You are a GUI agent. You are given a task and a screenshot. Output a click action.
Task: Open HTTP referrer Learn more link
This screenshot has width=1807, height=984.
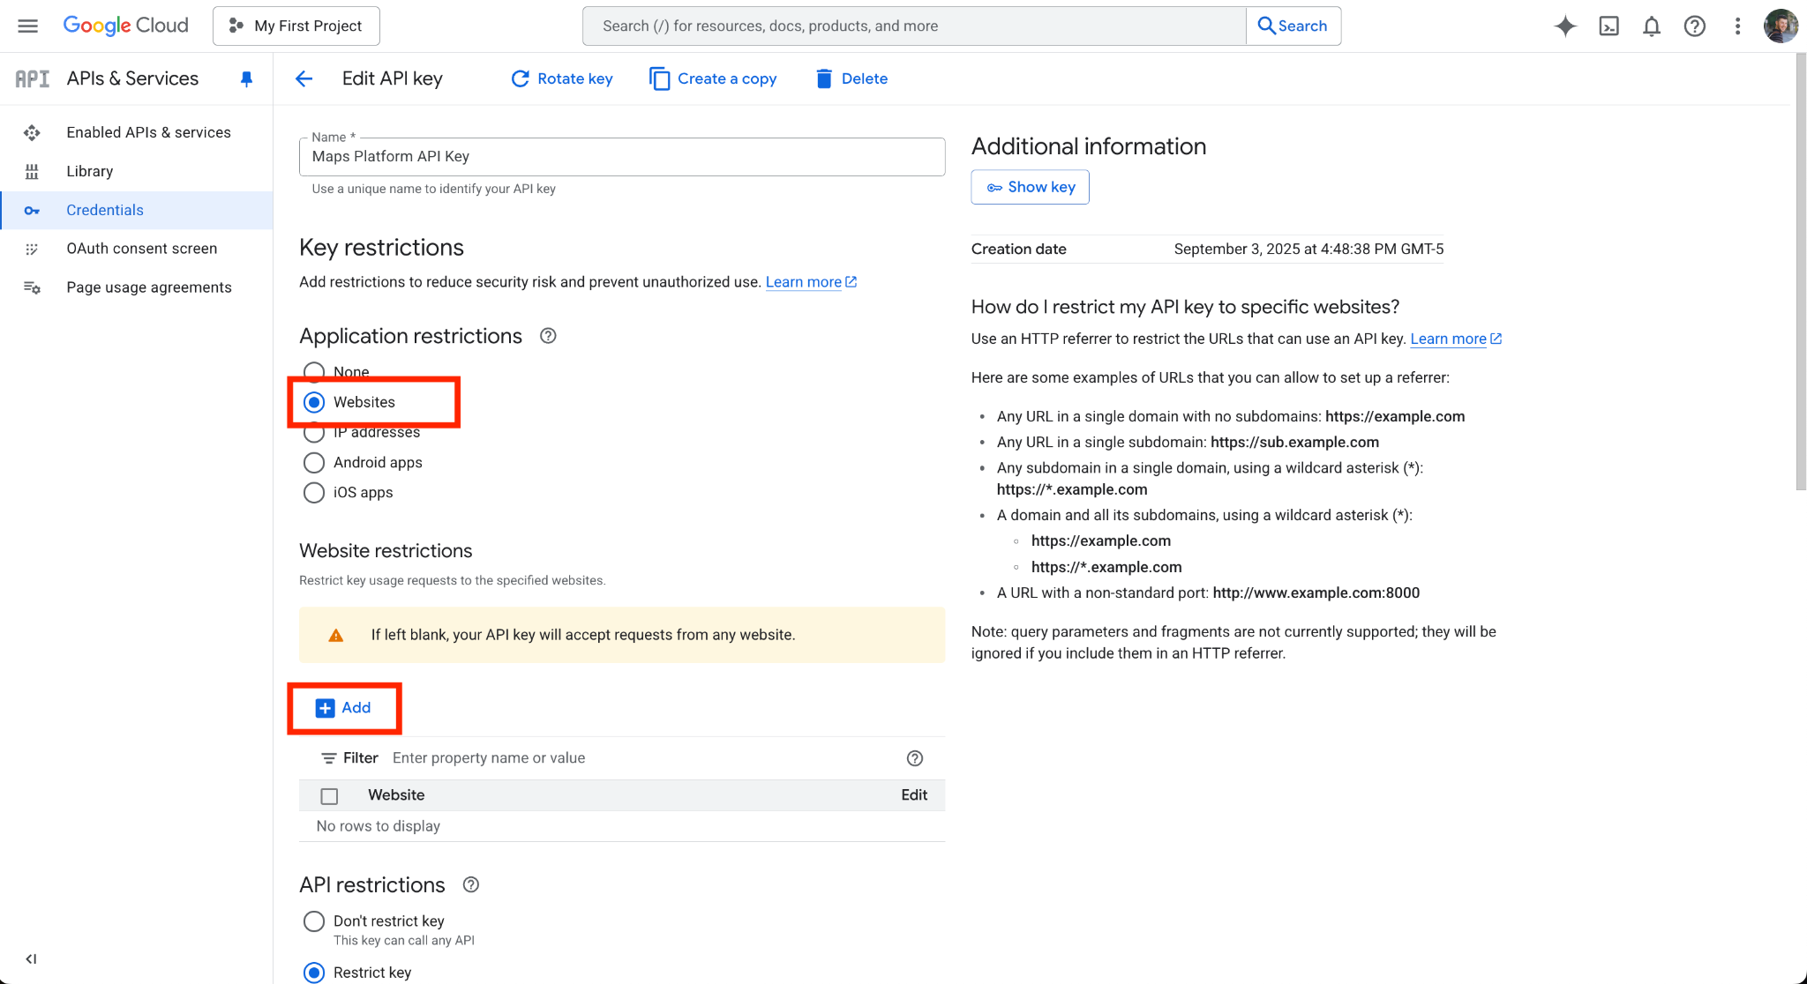point(1456,339)
